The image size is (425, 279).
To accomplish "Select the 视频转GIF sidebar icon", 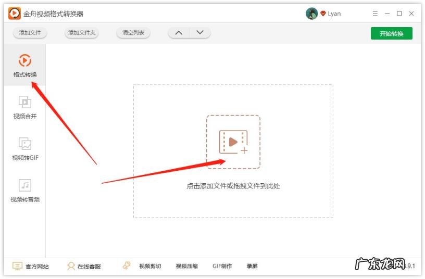I will click(x=25, y=144).
